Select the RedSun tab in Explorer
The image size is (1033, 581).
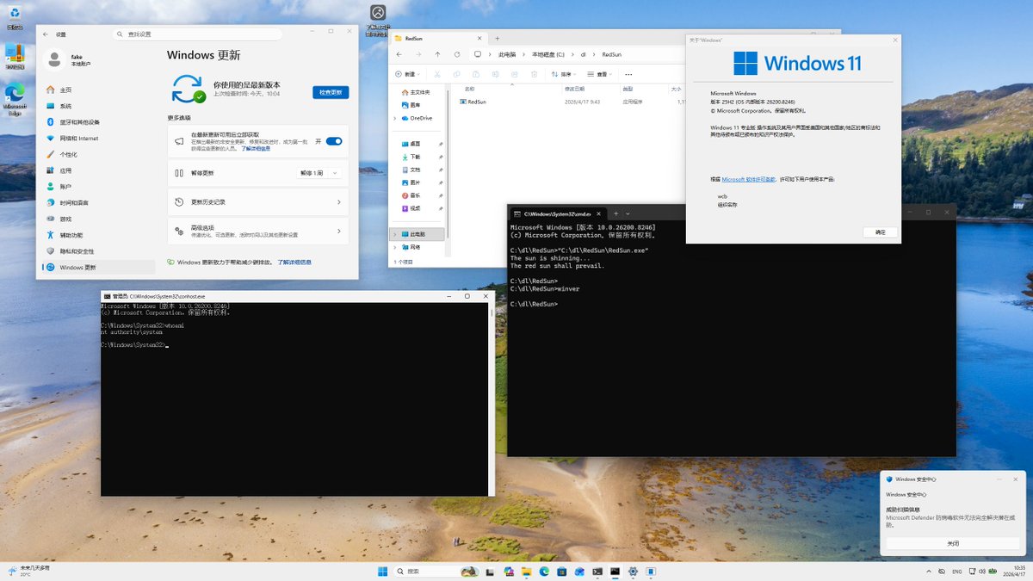(x=439, y=39)
